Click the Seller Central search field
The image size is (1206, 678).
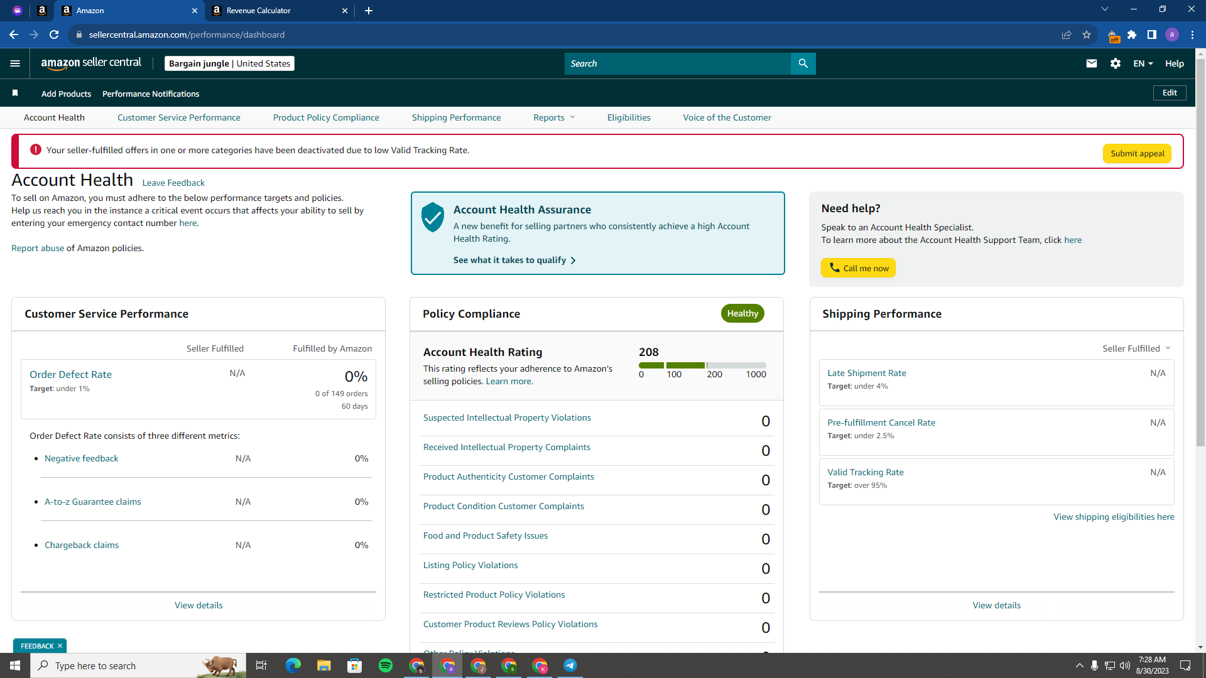[677, 63]
